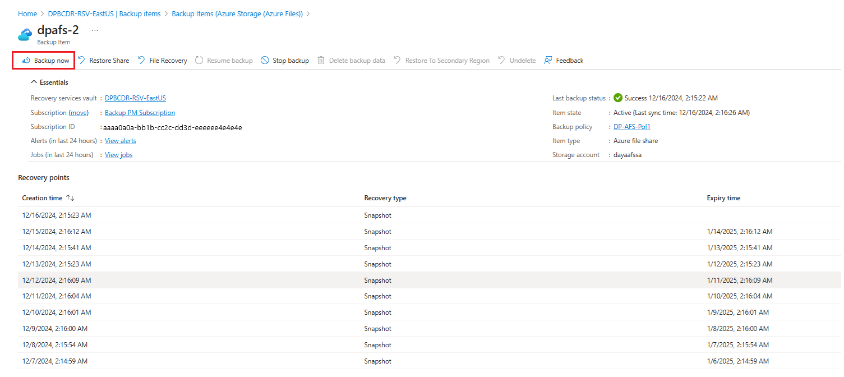Click the Backup now cloud icon
This screenshot has height=377, width=844.
[x=25, y=61]
